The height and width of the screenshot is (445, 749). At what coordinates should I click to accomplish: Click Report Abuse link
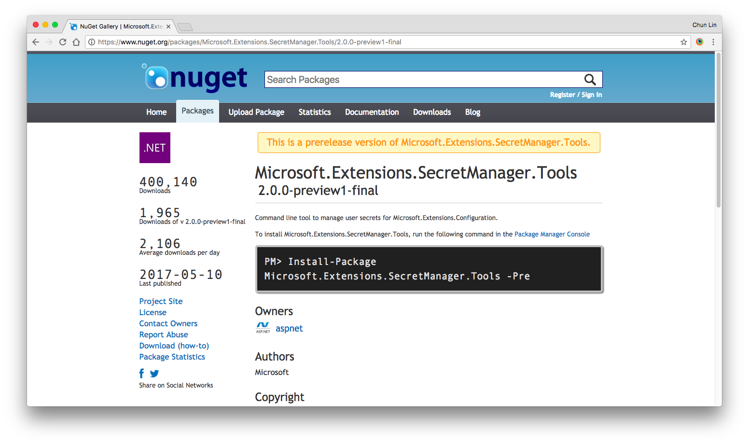(x=164, y=334)
